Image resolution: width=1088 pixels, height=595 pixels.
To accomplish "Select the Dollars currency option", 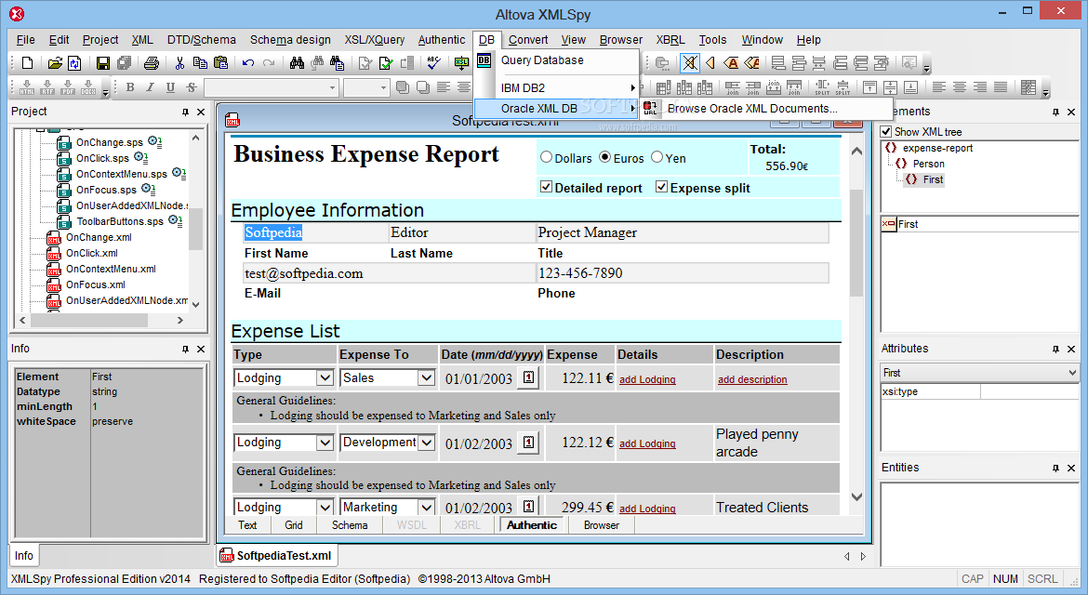I will [546, 157].
